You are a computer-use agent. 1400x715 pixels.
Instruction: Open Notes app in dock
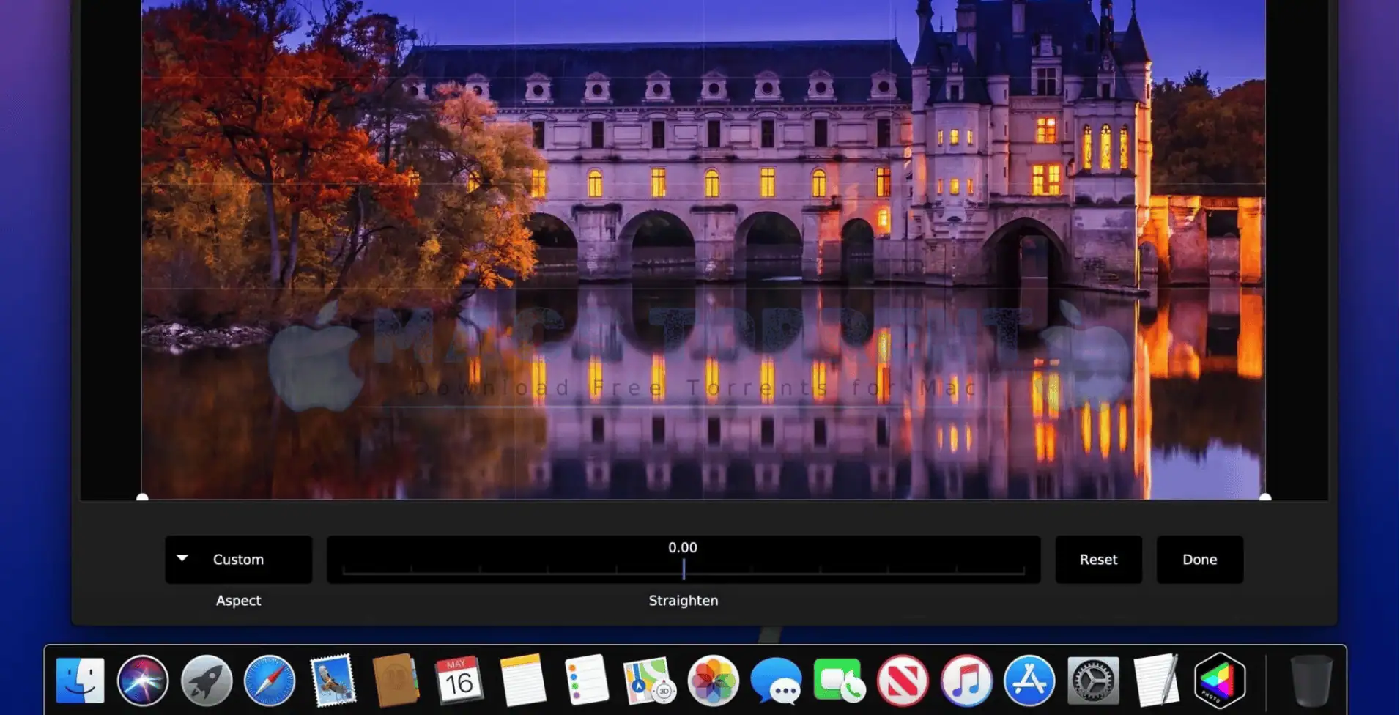click(523, 681)
